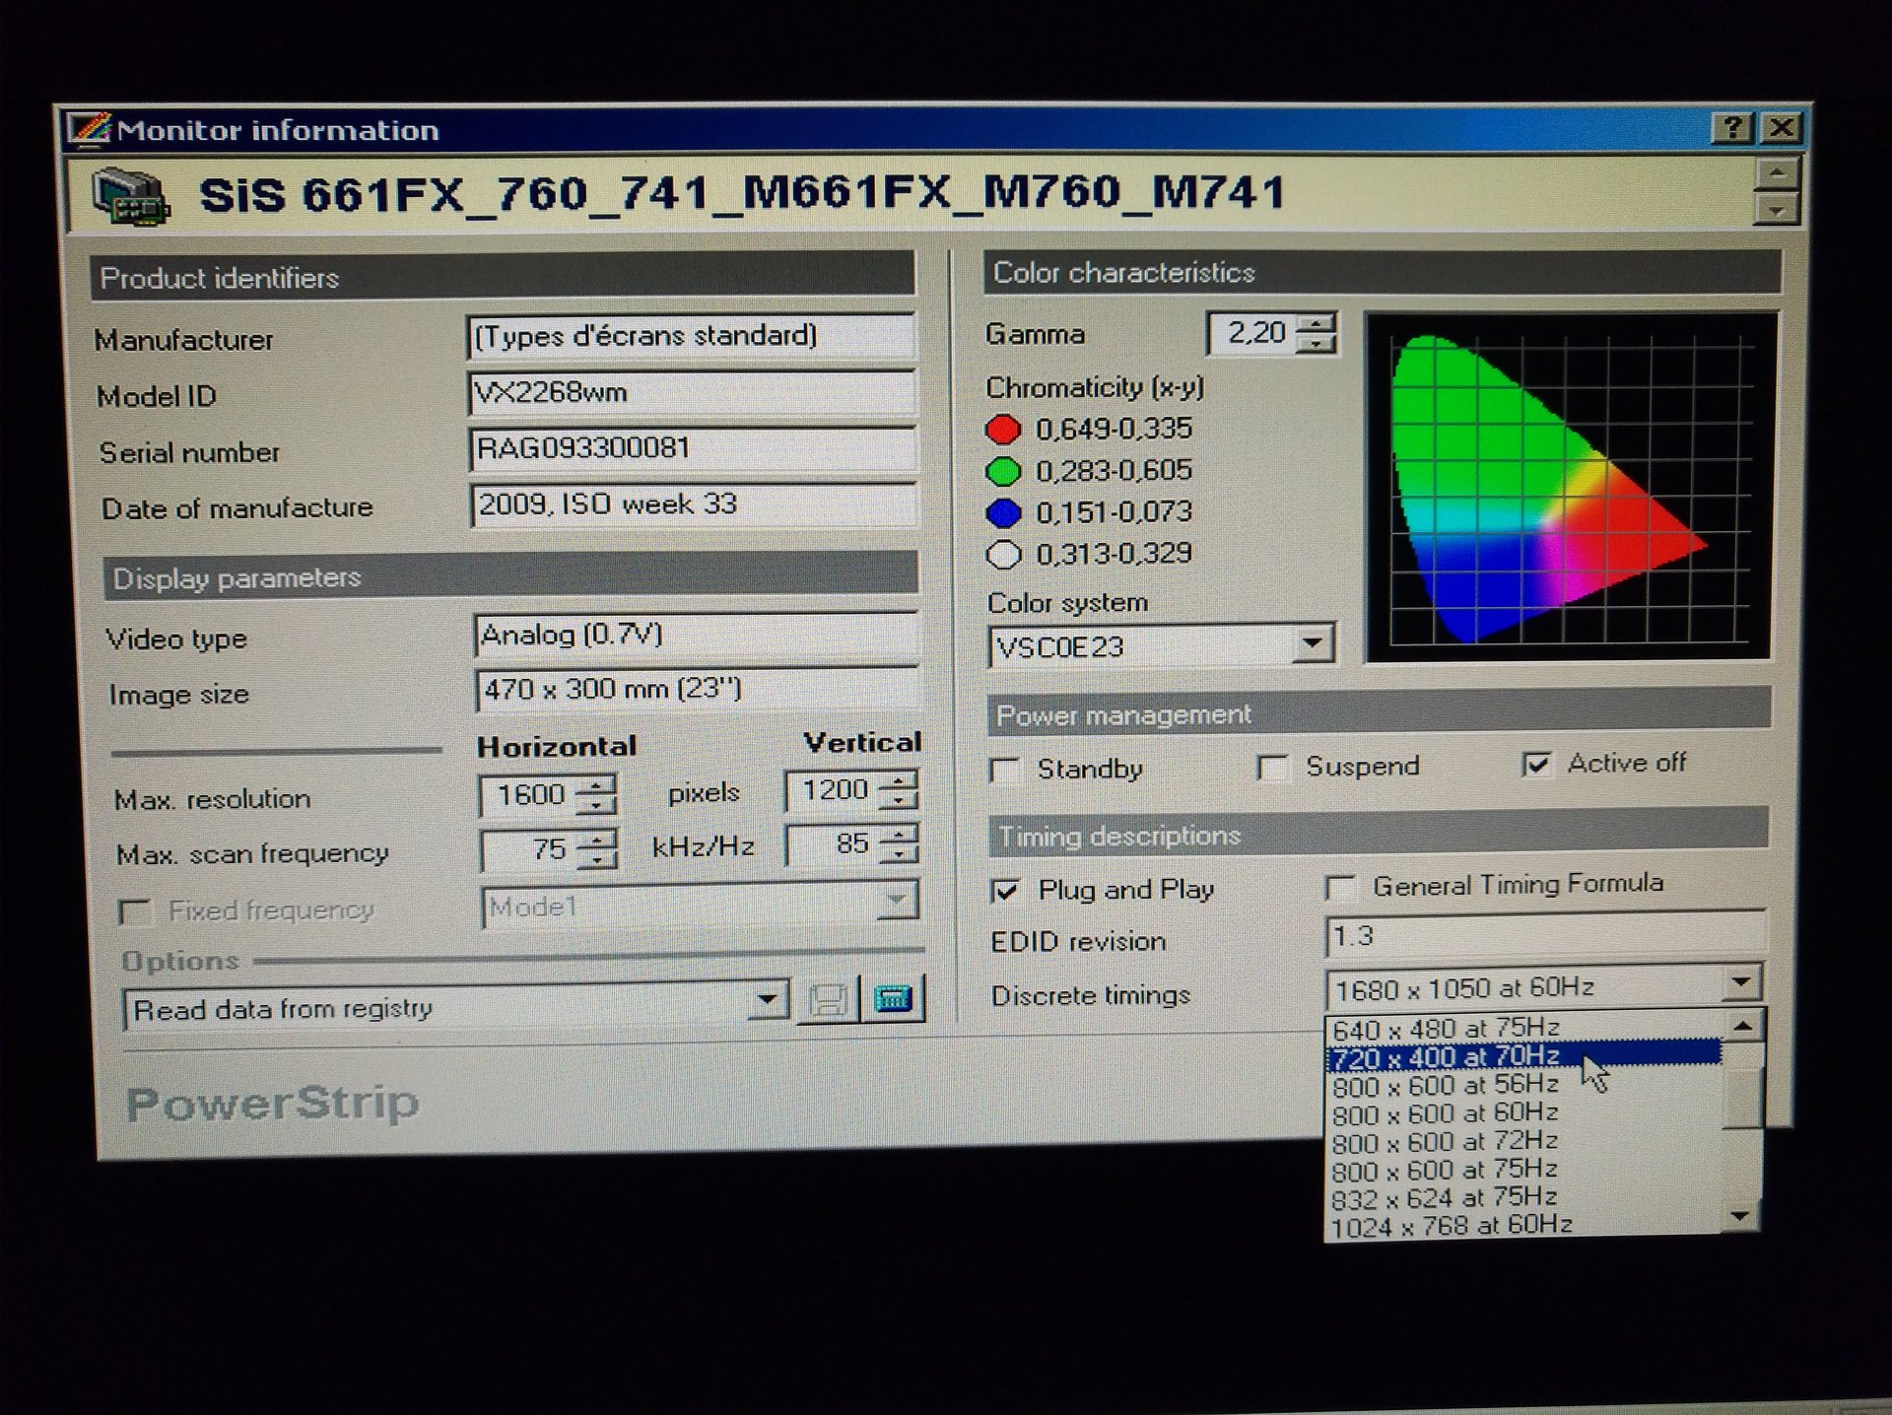Decrease vertical max resolution stepper
The width and height of the screenshot is (1892, 1415).
click(x=898, y=800)
